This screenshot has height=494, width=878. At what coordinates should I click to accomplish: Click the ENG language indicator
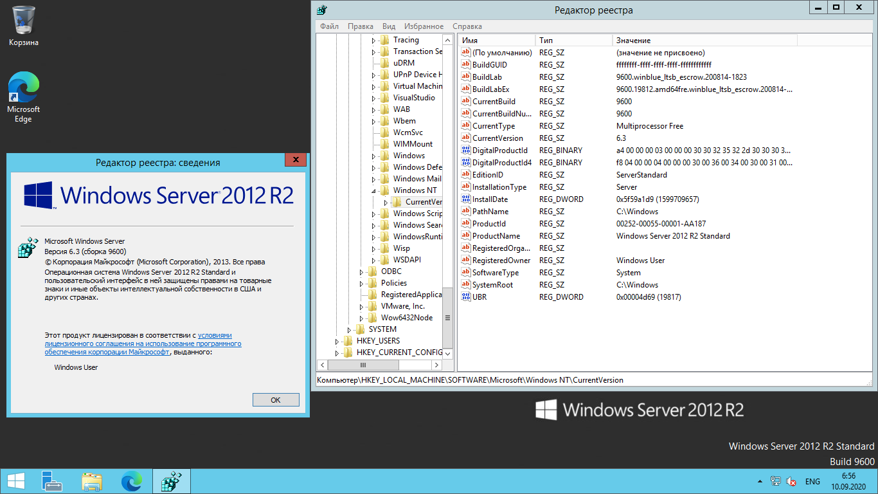tap(812, 481)
